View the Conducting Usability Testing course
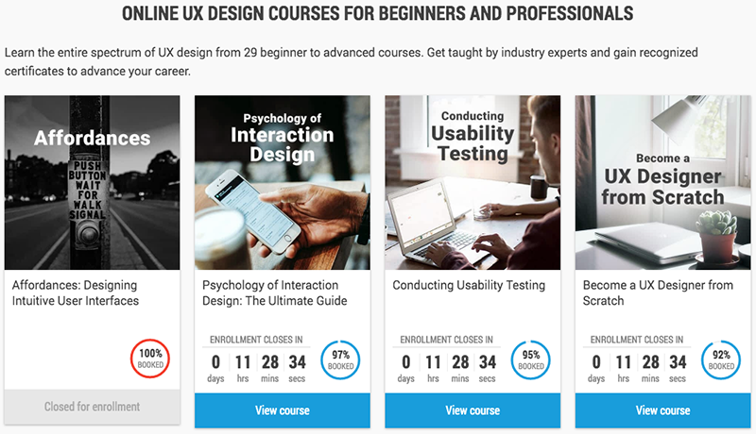The width and height of the screenshot is (756, 434). (x=472, y=410)
